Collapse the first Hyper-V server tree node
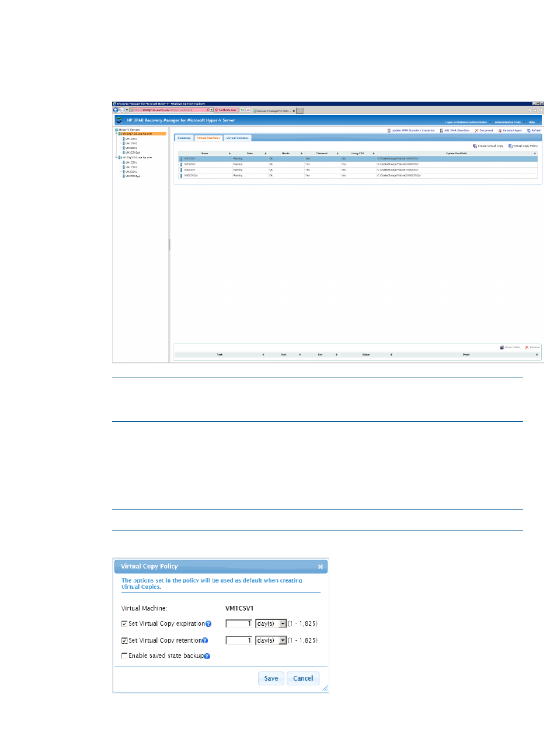 [x=116, y=134]
